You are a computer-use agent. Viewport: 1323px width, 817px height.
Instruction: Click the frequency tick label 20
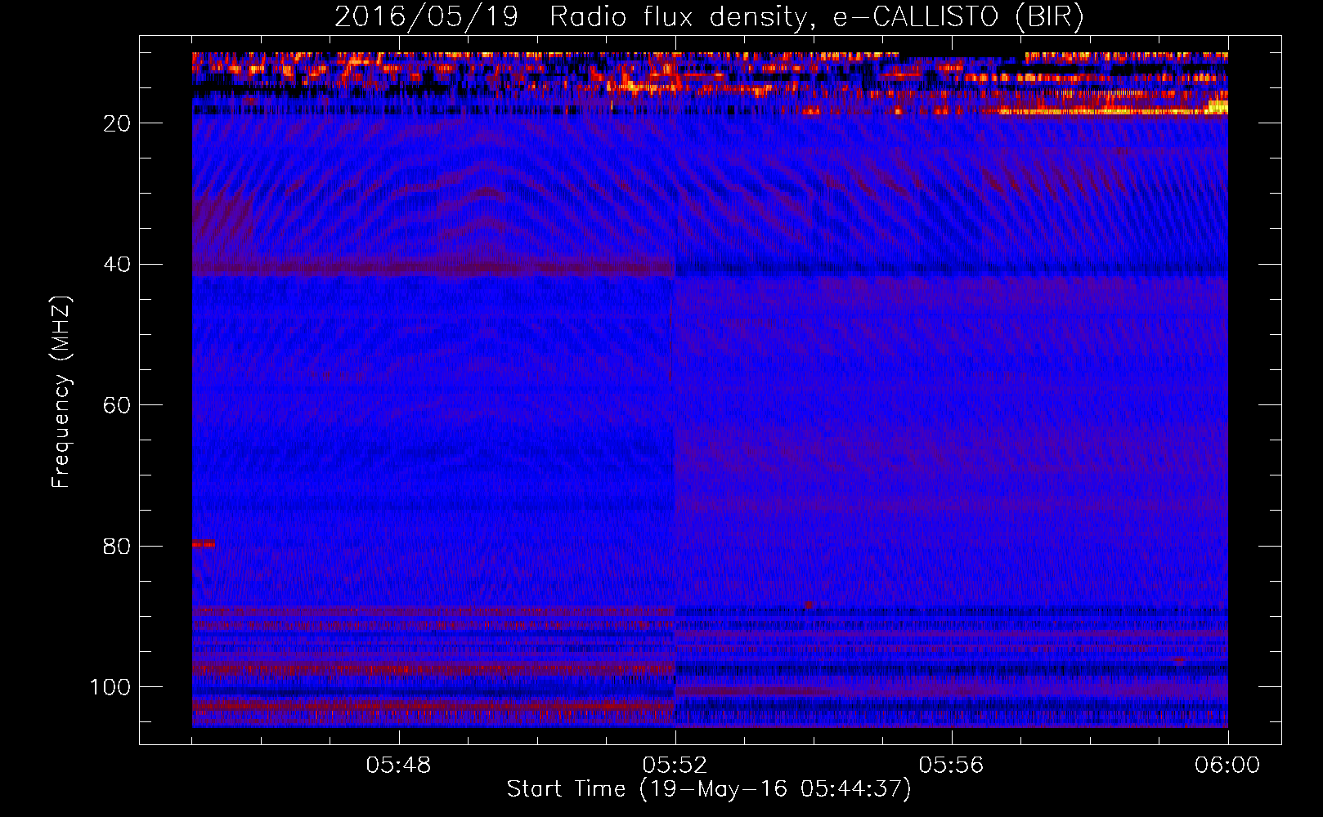click(x=117, y=123)
